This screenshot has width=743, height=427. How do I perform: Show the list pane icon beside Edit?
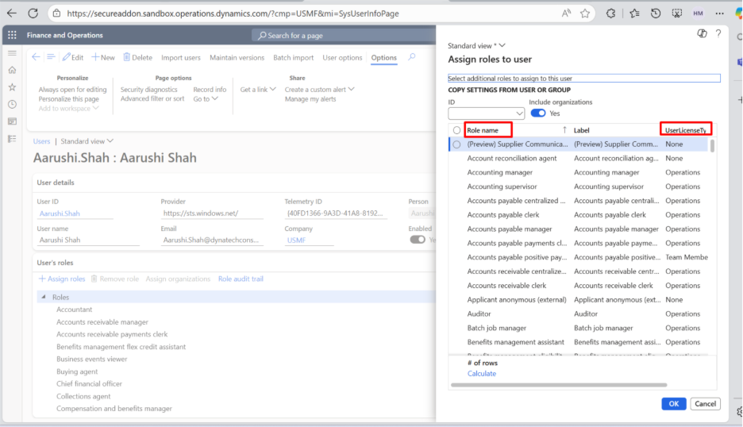click(51, 57)
